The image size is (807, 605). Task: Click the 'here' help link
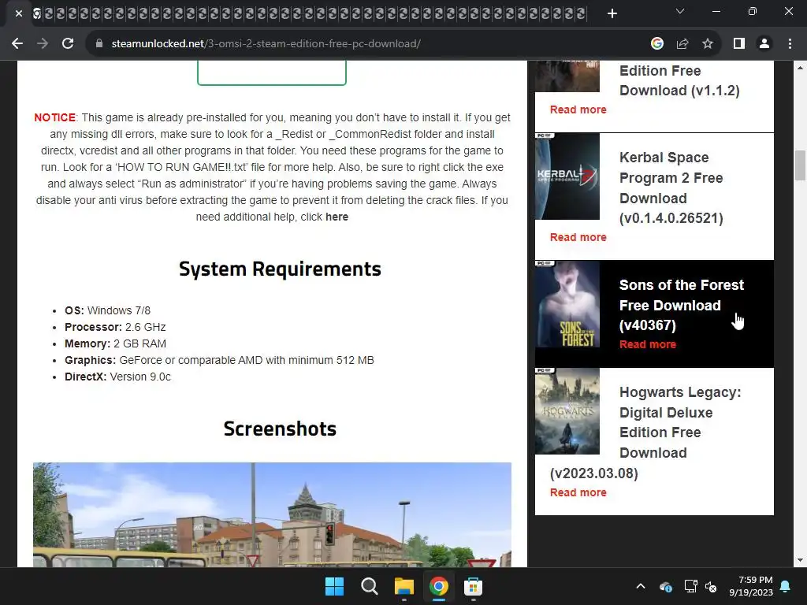[x=337, y=217]
